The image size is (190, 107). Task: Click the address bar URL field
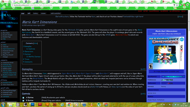tap(92, 5)
